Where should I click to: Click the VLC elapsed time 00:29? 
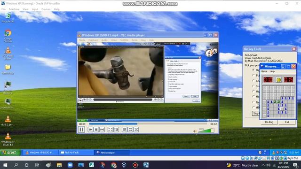(82, 124)
